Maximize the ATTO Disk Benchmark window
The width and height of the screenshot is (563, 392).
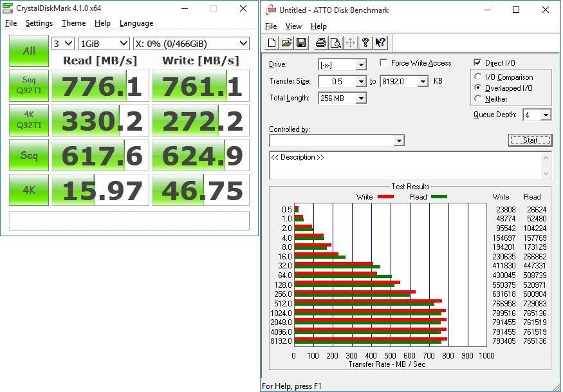[516, 10]
